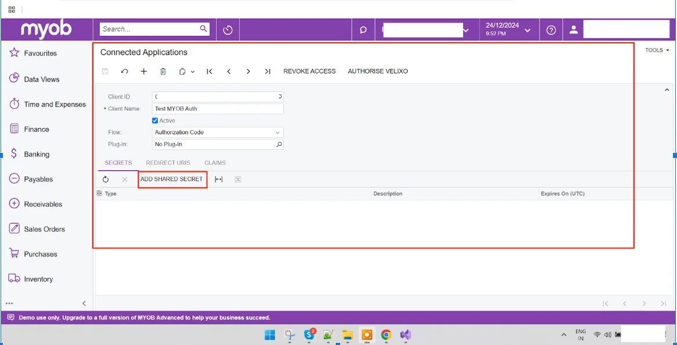Expand the TOOLS menu

tap(656, 50)
